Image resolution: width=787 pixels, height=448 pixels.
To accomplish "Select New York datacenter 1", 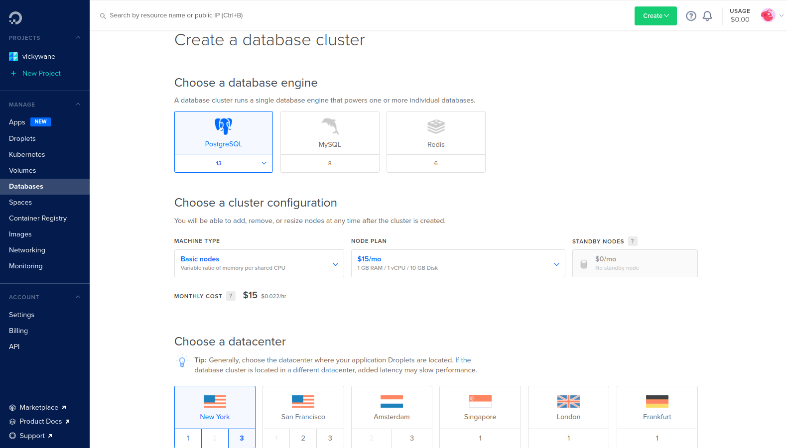I will (x=188, y=439).
